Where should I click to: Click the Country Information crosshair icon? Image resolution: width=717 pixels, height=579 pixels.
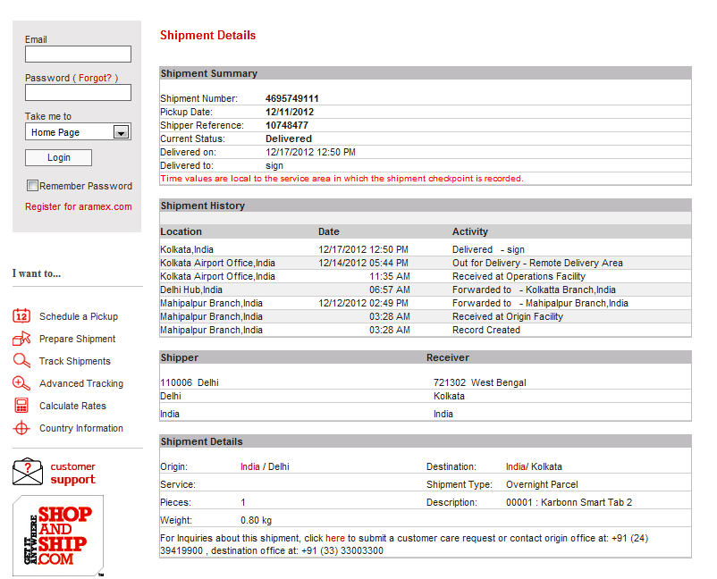pyautogui.click(x=22, y=428)
